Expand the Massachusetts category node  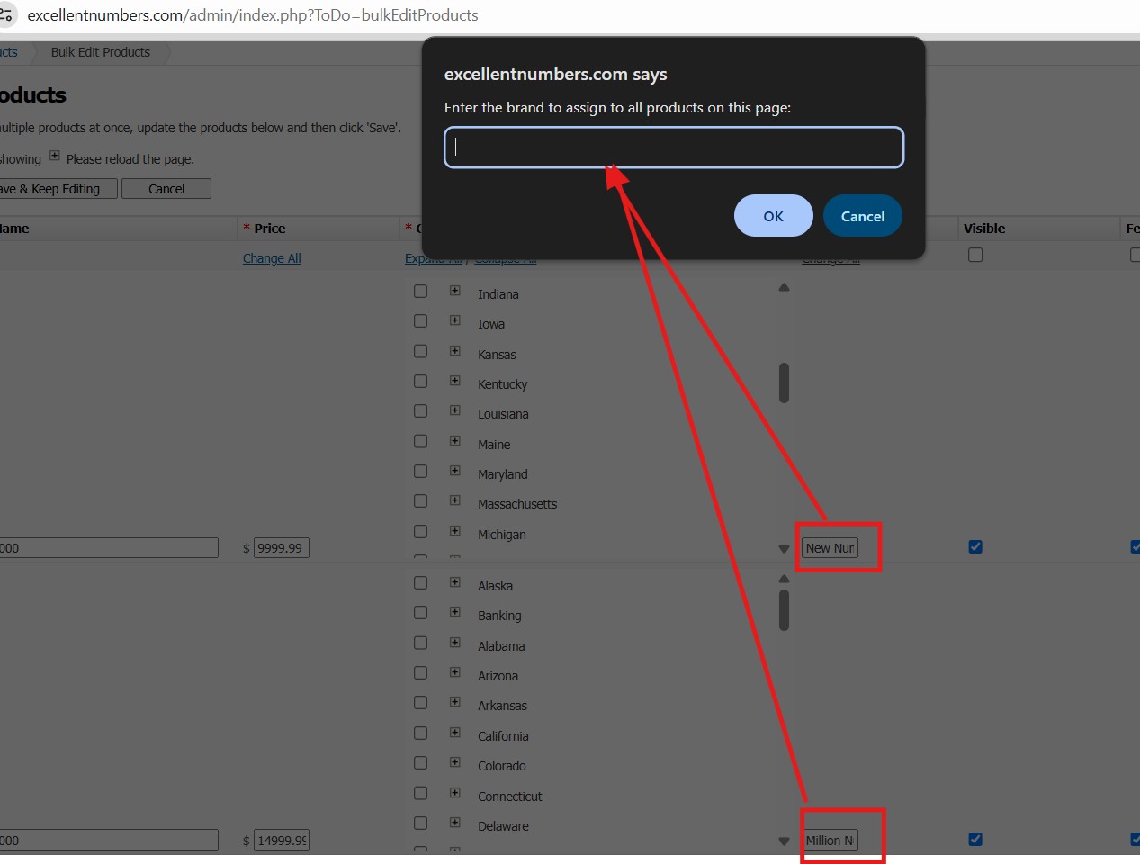pos(455,500)
